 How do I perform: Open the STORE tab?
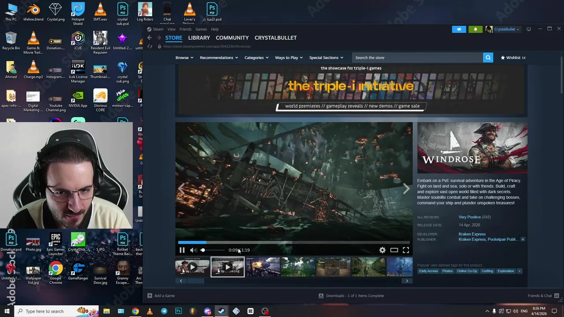click(x=174, y=38)
